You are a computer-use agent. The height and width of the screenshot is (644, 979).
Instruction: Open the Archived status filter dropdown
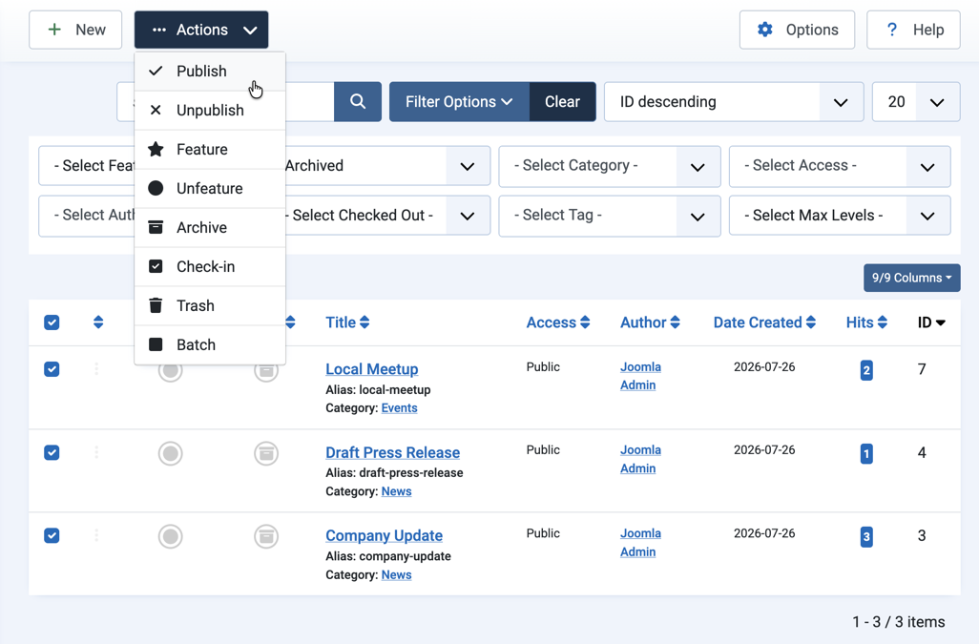pyautogui.click(x=387, y=166)
